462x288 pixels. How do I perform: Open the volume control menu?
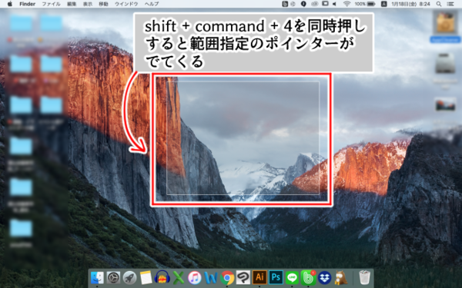(335, 4)
